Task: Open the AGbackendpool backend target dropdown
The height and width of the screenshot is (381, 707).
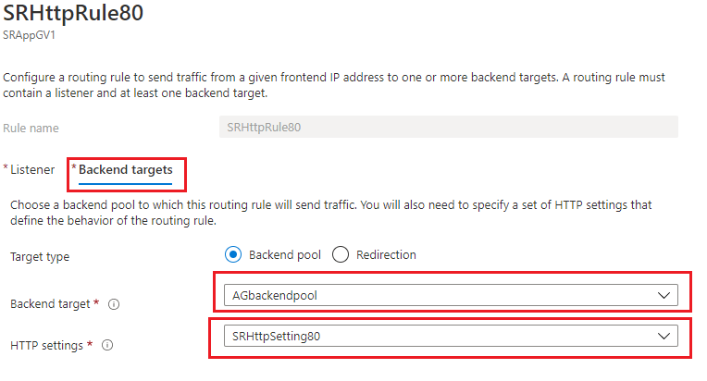Action: click(x=450, y=296)
